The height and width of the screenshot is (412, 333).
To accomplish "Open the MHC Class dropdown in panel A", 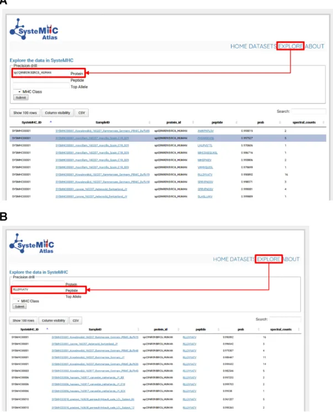I will coord(17,92).
